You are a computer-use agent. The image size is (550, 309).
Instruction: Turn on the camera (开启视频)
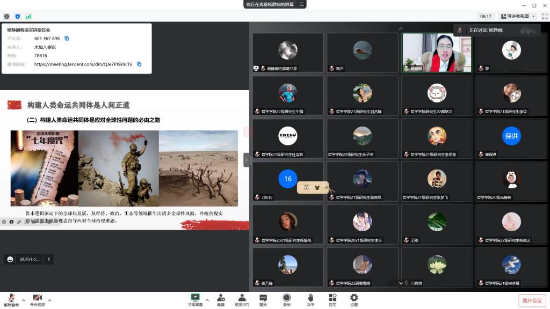coord(37,299)
